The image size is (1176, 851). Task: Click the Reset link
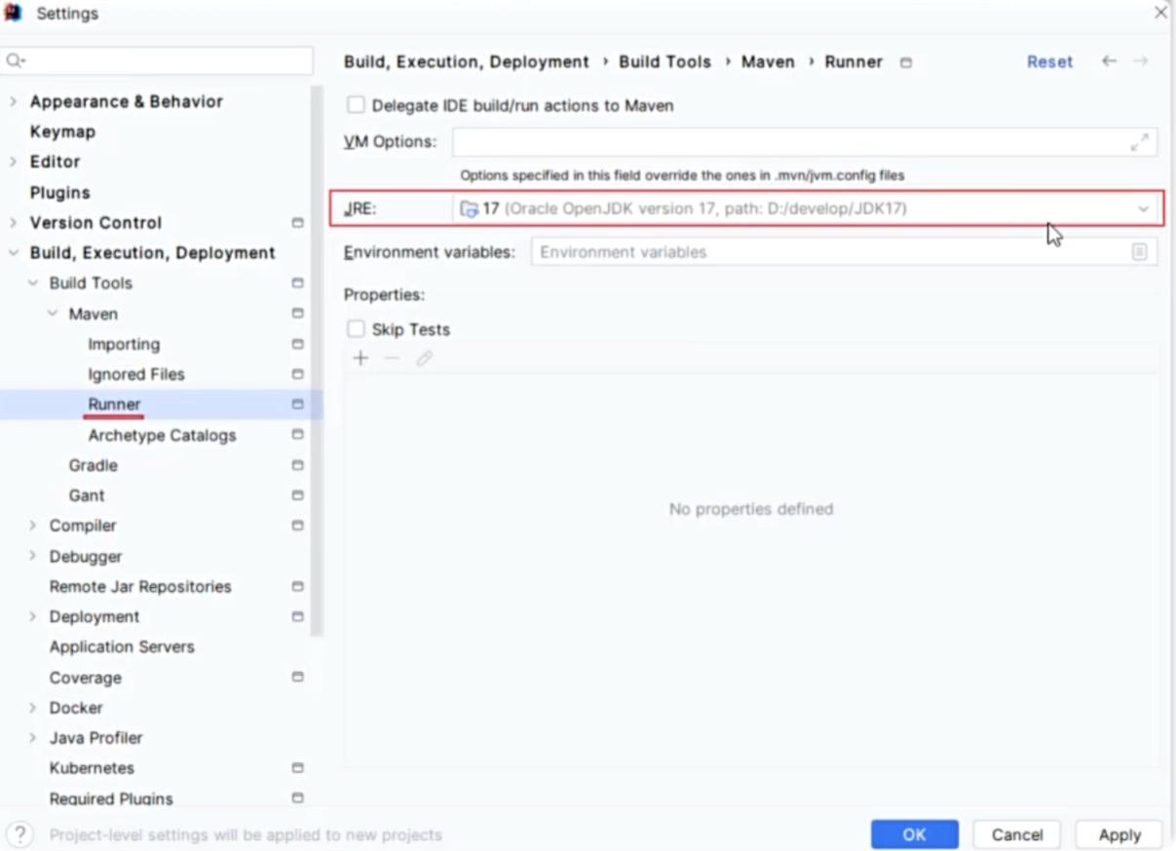coord(1049,61)
